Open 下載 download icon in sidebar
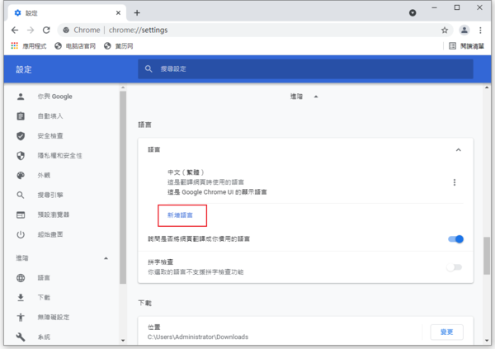495x349 pixels. [x=21, y=297]
